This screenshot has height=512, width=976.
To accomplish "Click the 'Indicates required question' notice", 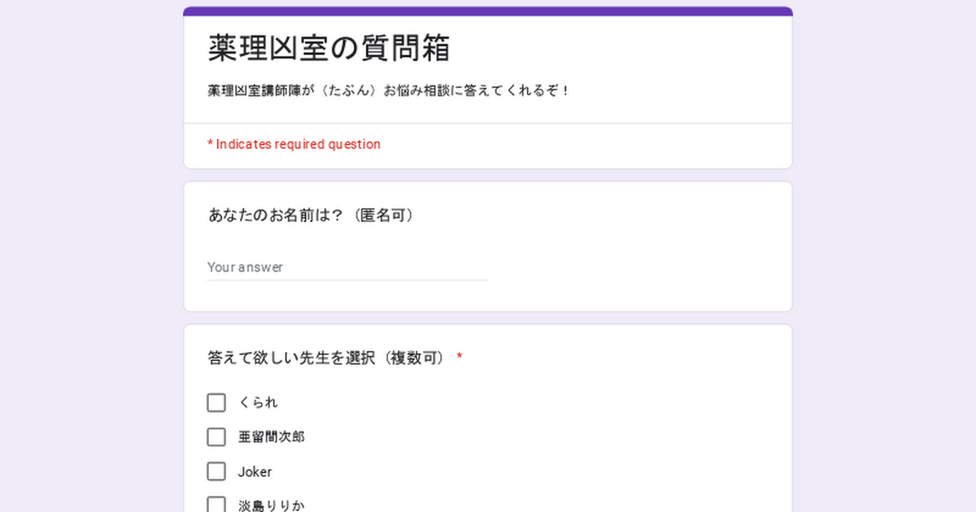I will click(x=298, y=145).
